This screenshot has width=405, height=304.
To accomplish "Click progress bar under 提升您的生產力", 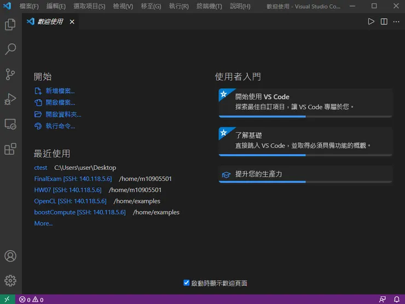I will coord(305,182).
